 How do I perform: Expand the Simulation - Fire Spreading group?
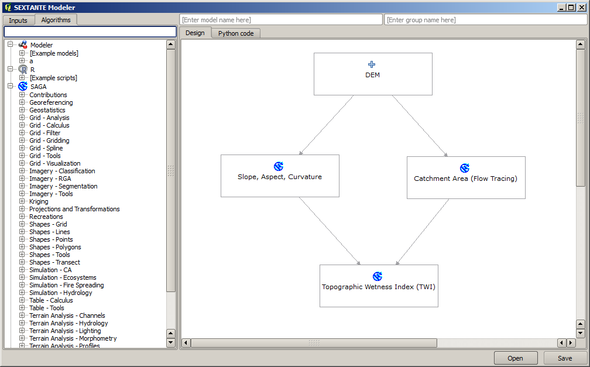point(22,285)
